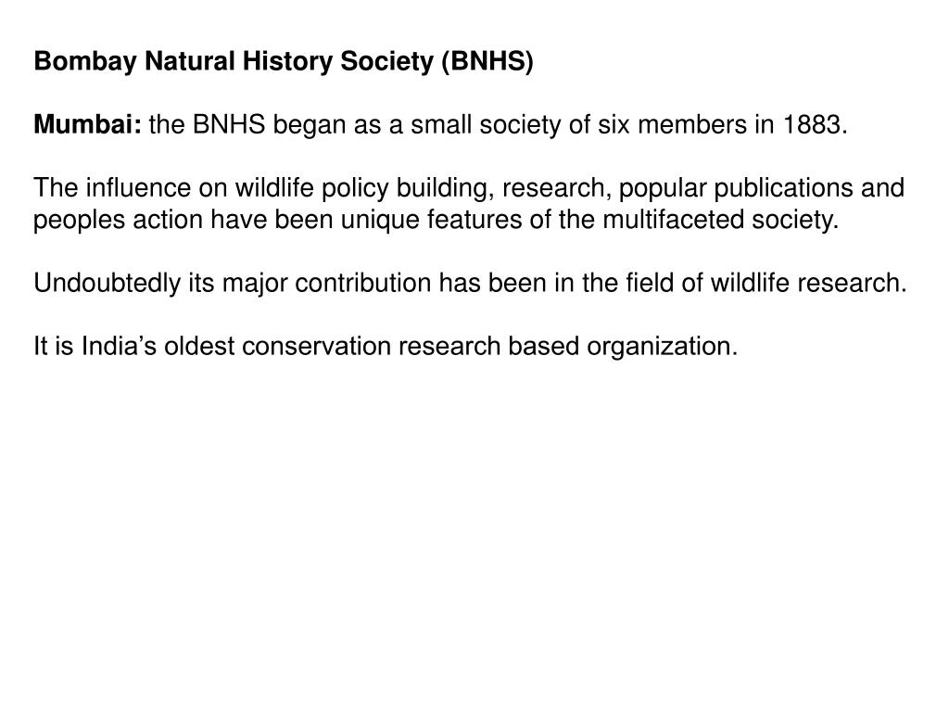Click the acronym BNHS in parentheses
This screenshot has width=949, height=712.
click(x=487, y=61)
